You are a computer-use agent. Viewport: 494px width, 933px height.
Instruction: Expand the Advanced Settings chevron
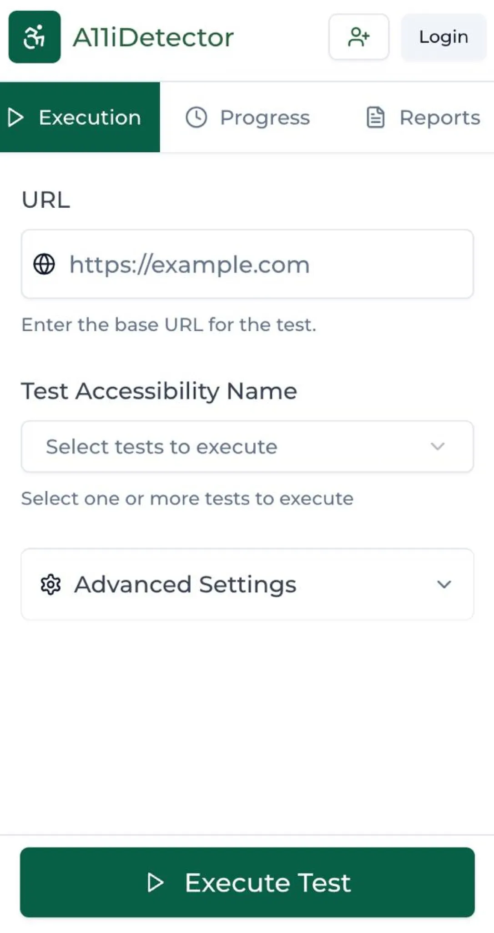(x=444, y=584)
